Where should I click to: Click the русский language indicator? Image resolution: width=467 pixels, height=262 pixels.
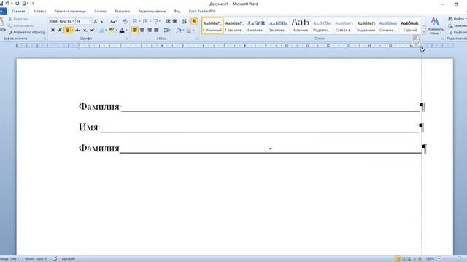click(x=69, y=259)
